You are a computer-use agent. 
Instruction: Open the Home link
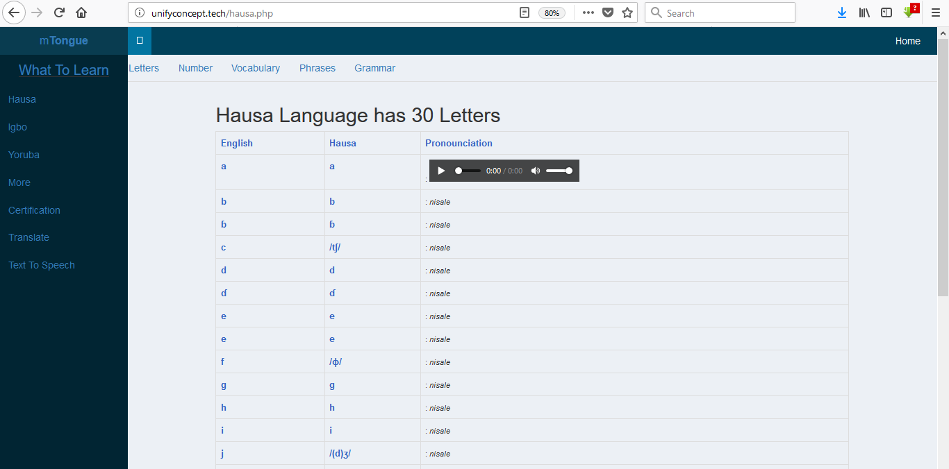907,41
